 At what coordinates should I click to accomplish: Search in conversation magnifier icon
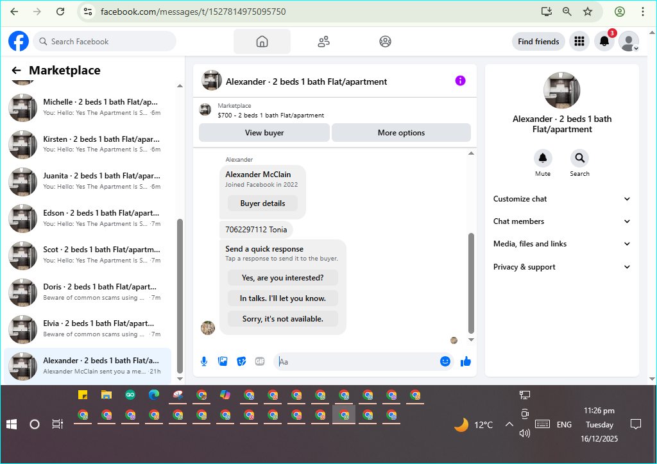point(579,158)
